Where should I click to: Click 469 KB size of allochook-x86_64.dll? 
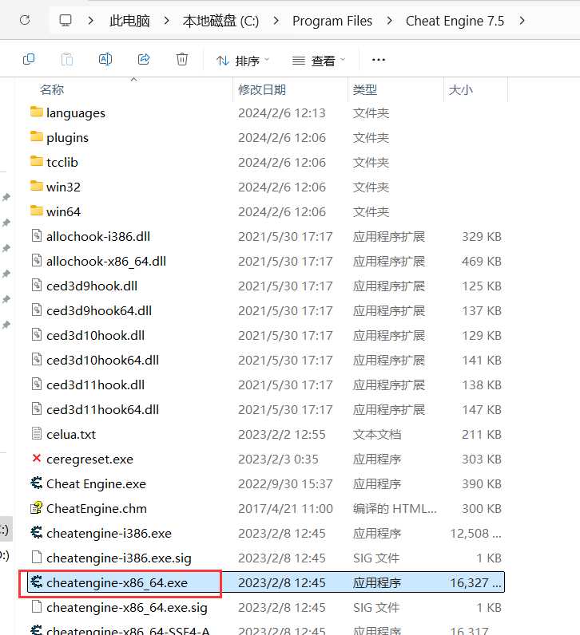point(482,262)
